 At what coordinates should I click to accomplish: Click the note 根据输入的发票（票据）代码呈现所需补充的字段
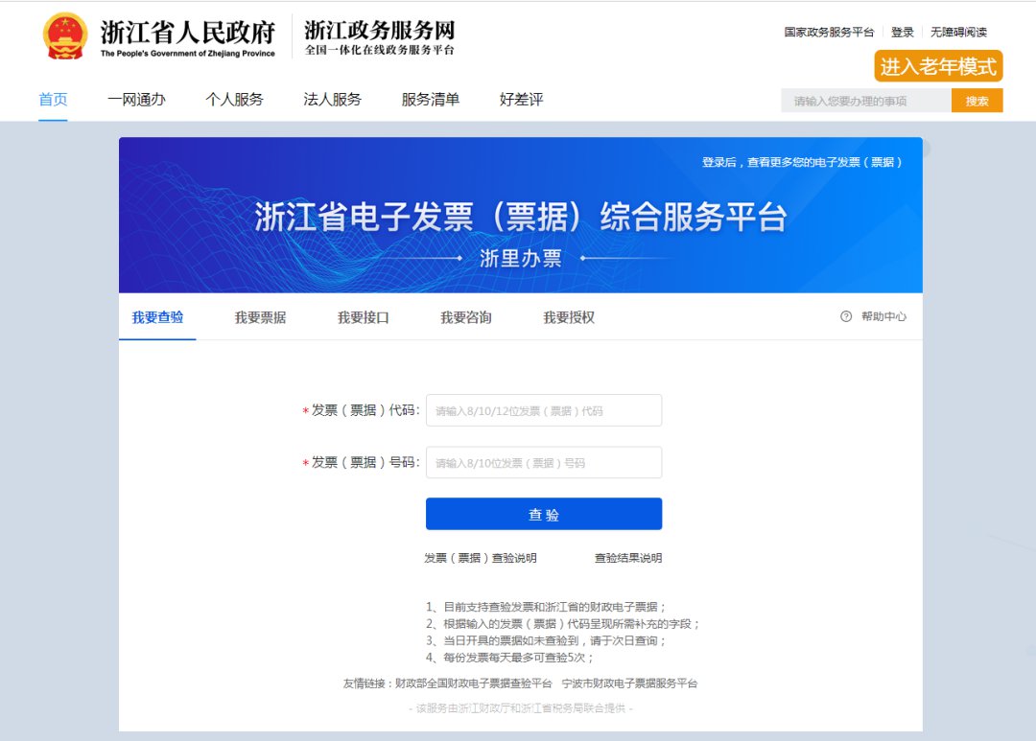pyautogui.click(x=563, y=624)
